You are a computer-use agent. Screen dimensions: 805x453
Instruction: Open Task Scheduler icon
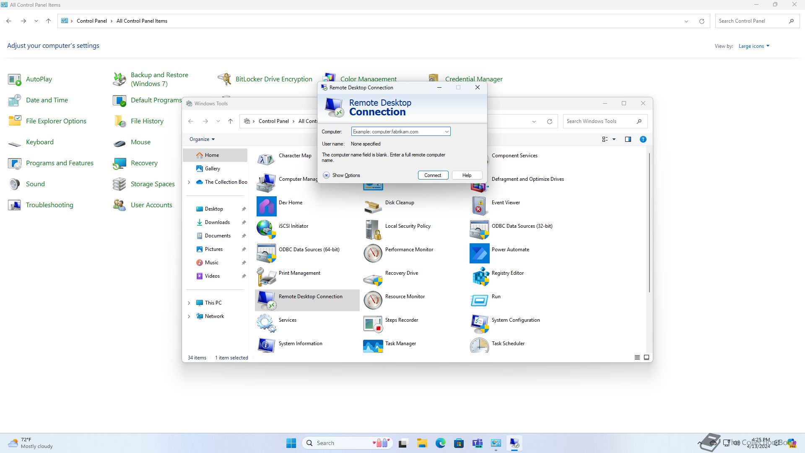tap(479, 346)
